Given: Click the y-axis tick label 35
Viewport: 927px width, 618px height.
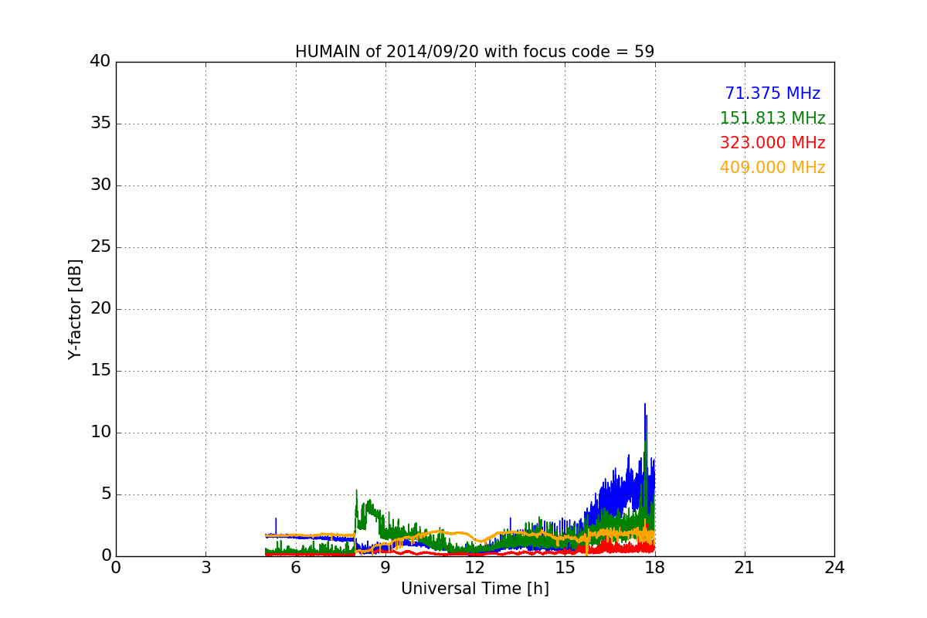Looking at the screenshot, I should (x=100, y=124).
